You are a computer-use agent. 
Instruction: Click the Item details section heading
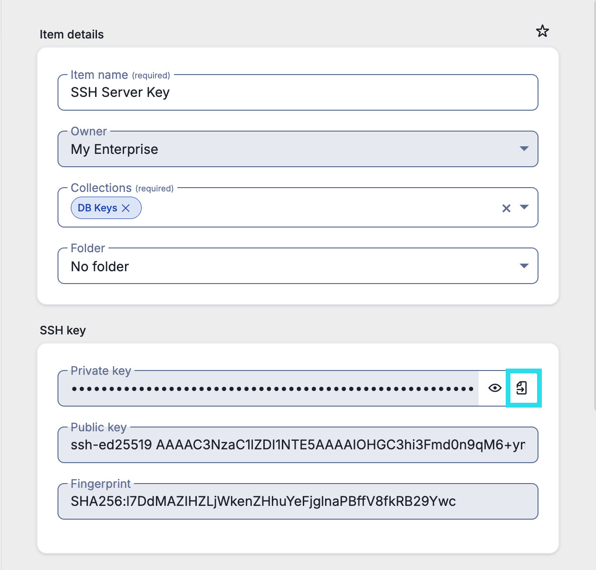[x=72, y=35]
